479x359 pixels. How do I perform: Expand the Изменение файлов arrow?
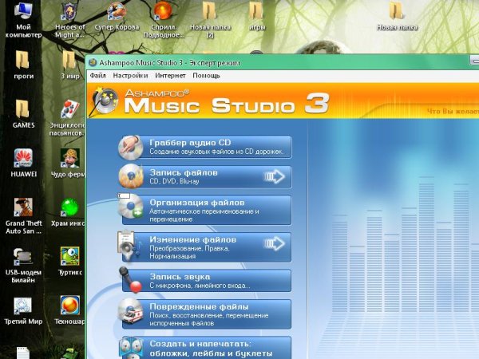click(x=275, y=243)
